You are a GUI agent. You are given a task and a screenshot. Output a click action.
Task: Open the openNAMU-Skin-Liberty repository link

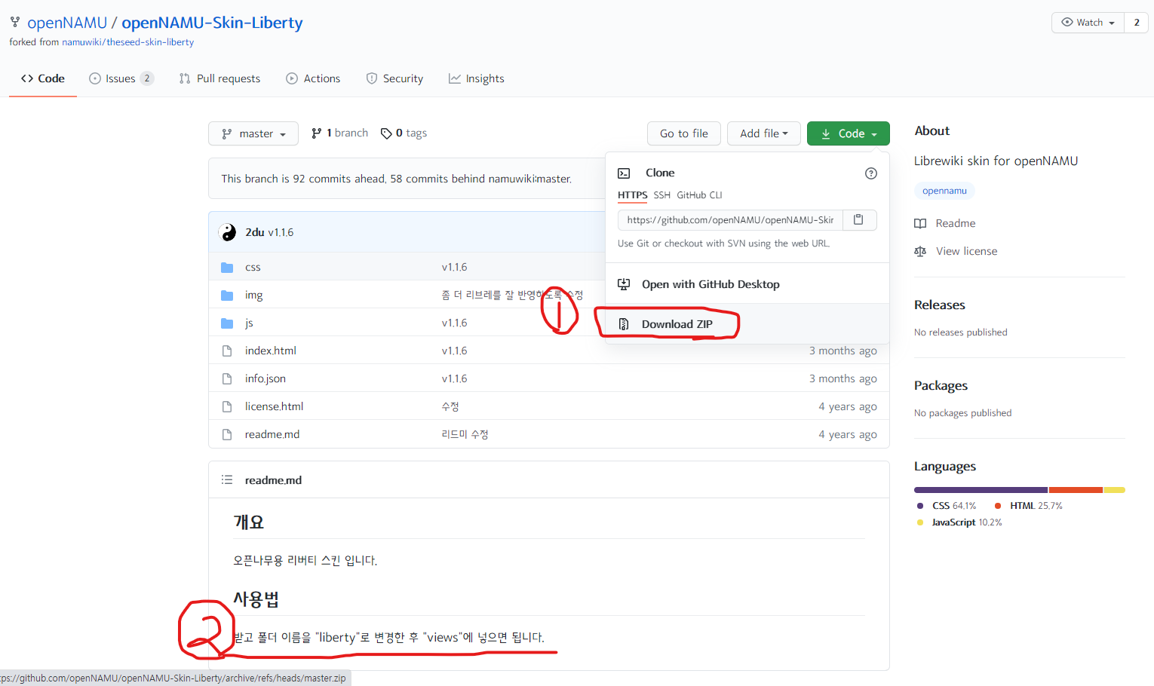212,23
